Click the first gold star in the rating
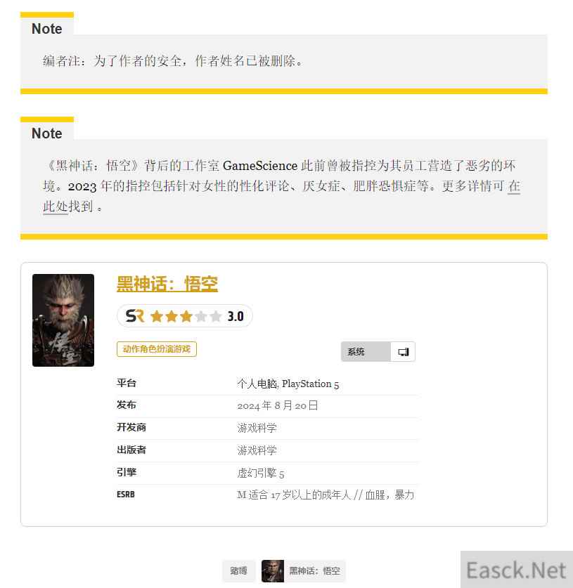Viewport: 573px width, 588px height. coord(157,317)
